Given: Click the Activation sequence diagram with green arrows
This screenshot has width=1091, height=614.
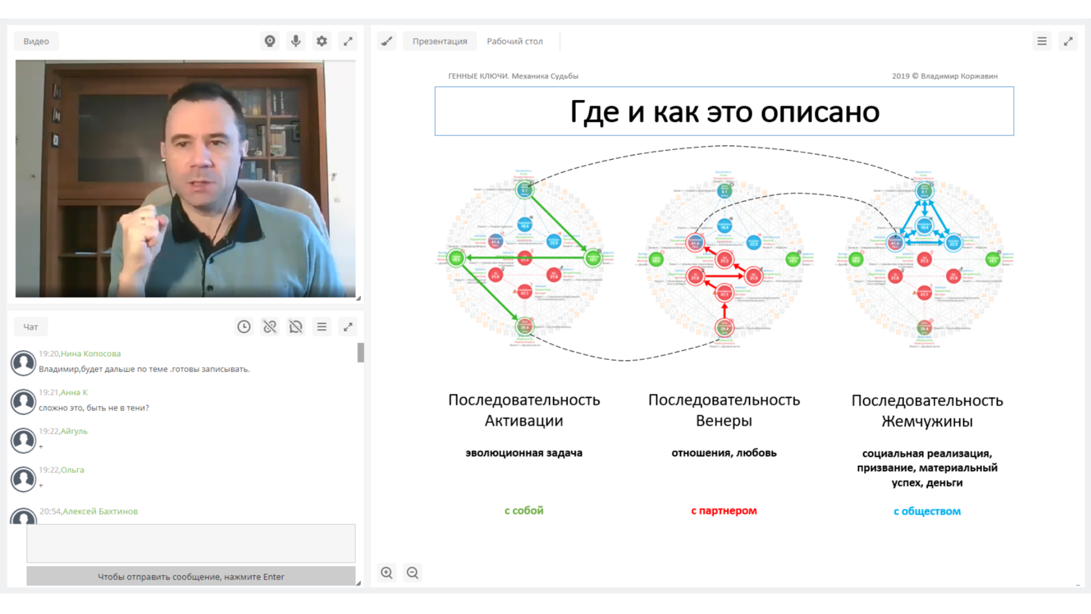Looking at the screenshot, I should point(524,259).
